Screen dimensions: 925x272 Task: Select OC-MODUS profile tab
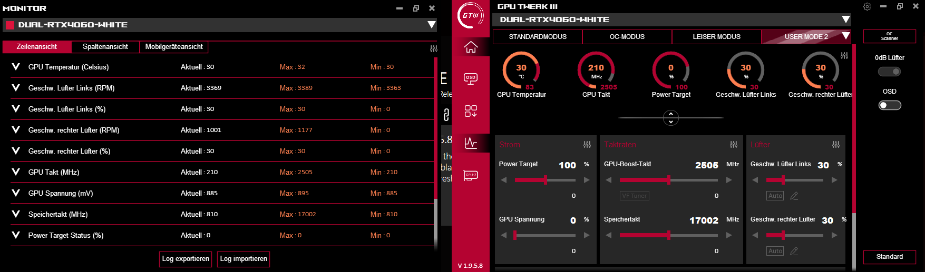pyautogui.click(x=627, y=37)
